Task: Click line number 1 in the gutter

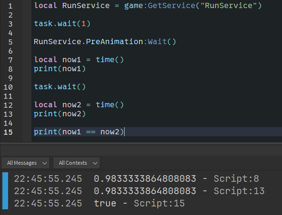Action: pos(10,6)
